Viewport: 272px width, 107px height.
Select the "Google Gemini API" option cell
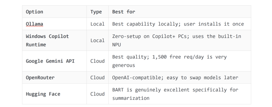(x=50, y=61)
